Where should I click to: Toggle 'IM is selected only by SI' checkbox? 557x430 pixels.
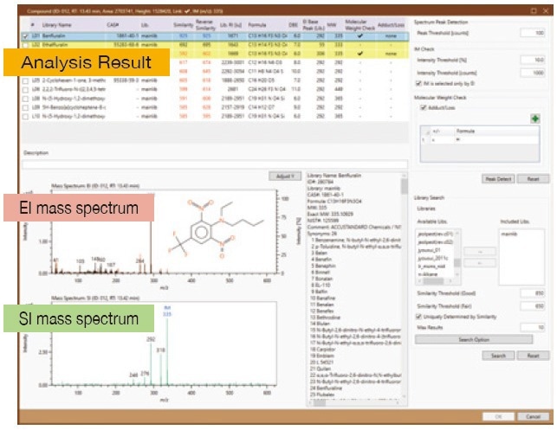(419, 84)
